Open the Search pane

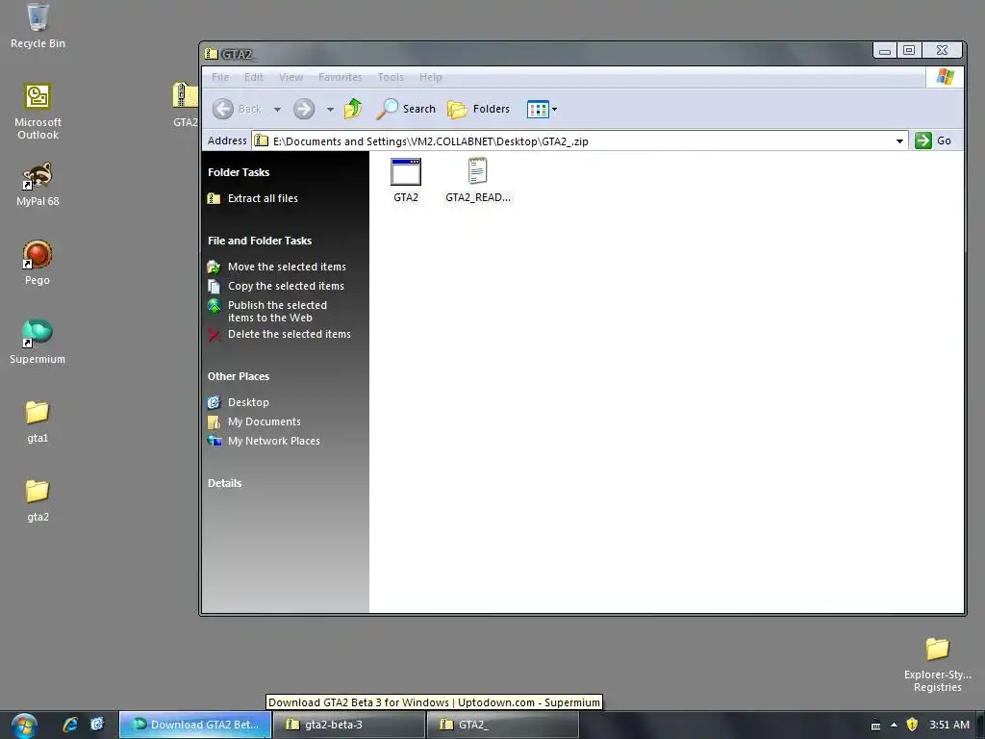click(406, 109)
